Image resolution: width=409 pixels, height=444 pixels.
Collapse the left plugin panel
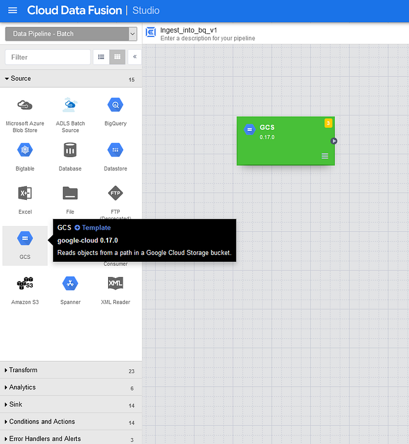[135, 57]
